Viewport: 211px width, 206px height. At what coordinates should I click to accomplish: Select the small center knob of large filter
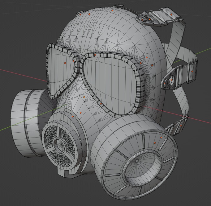click(136, 161)
